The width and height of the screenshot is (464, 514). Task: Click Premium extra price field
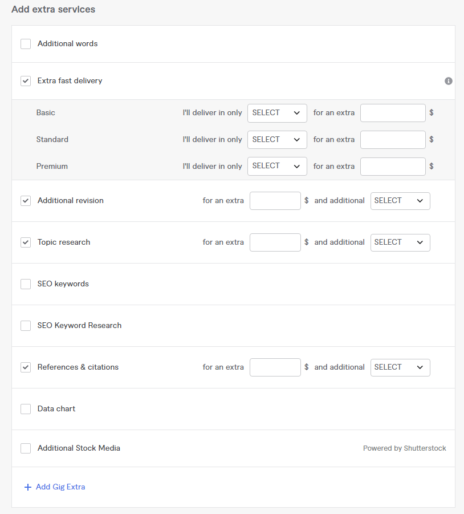[x=393, y=167]
